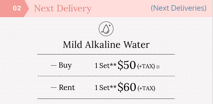Choose the Rent option label
The width and height of the screenshot is (213, 104).
click(67, 87)
